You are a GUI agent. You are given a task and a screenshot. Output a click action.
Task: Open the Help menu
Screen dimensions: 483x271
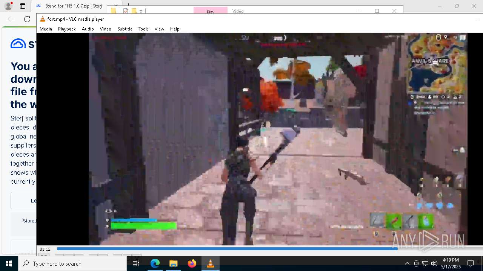(x=175, y=29)
